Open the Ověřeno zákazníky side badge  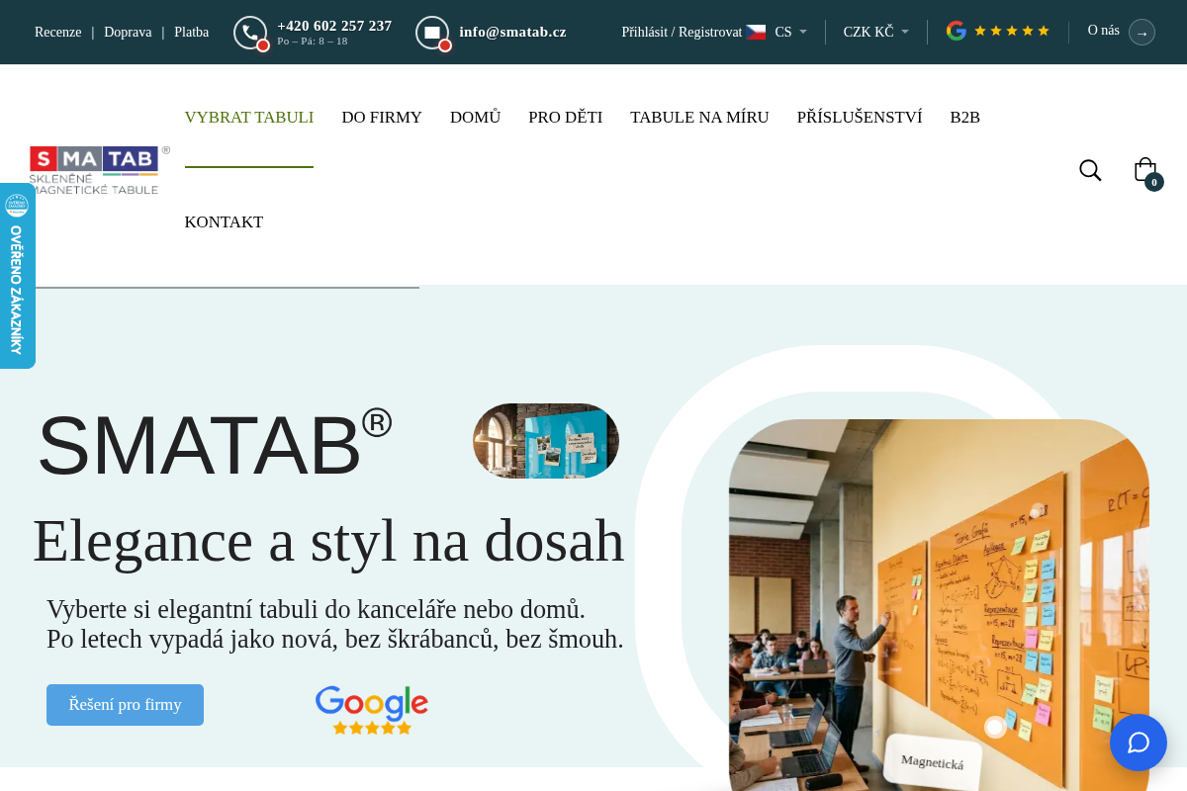point(17,276)
